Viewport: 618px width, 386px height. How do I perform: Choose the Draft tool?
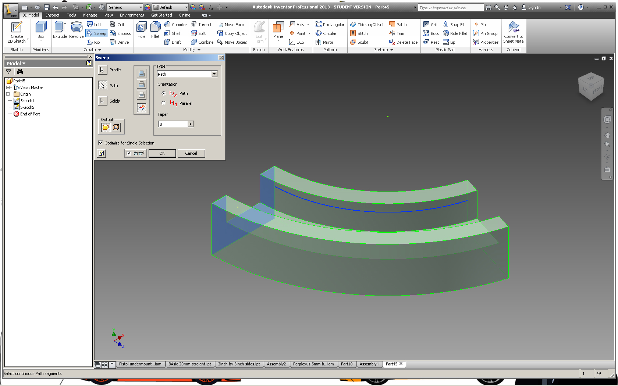(173, 42)
